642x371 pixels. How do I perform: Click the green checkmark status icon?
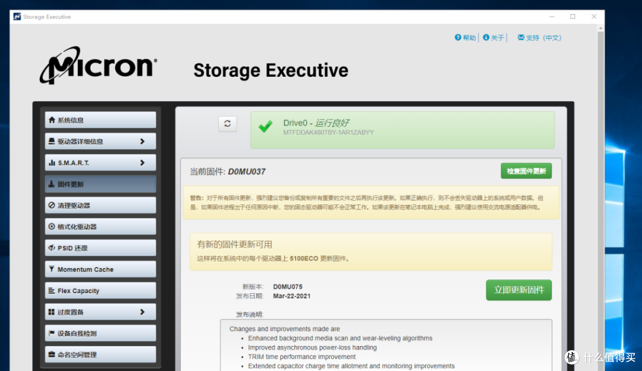coord(265,126)
